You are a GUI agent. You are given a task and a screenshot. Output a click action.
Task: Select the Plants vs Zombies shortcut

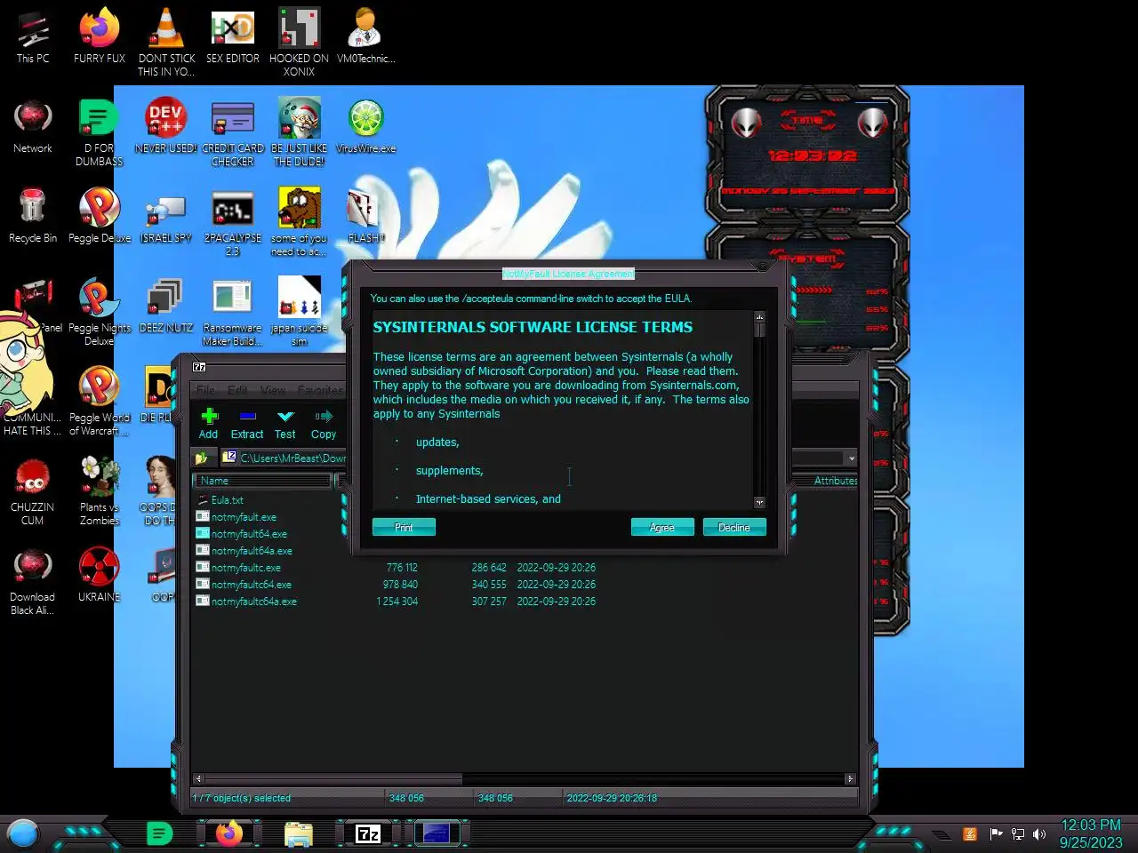click(x=100, y=490)
